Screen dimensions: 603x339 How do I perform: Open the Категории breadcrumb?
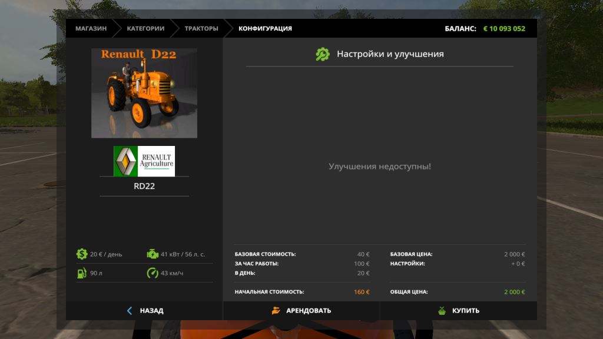click(145, 28)
